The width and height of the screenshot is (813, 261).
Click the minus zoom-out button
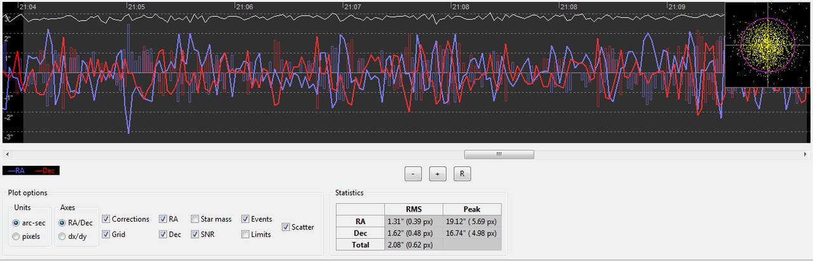413,174
